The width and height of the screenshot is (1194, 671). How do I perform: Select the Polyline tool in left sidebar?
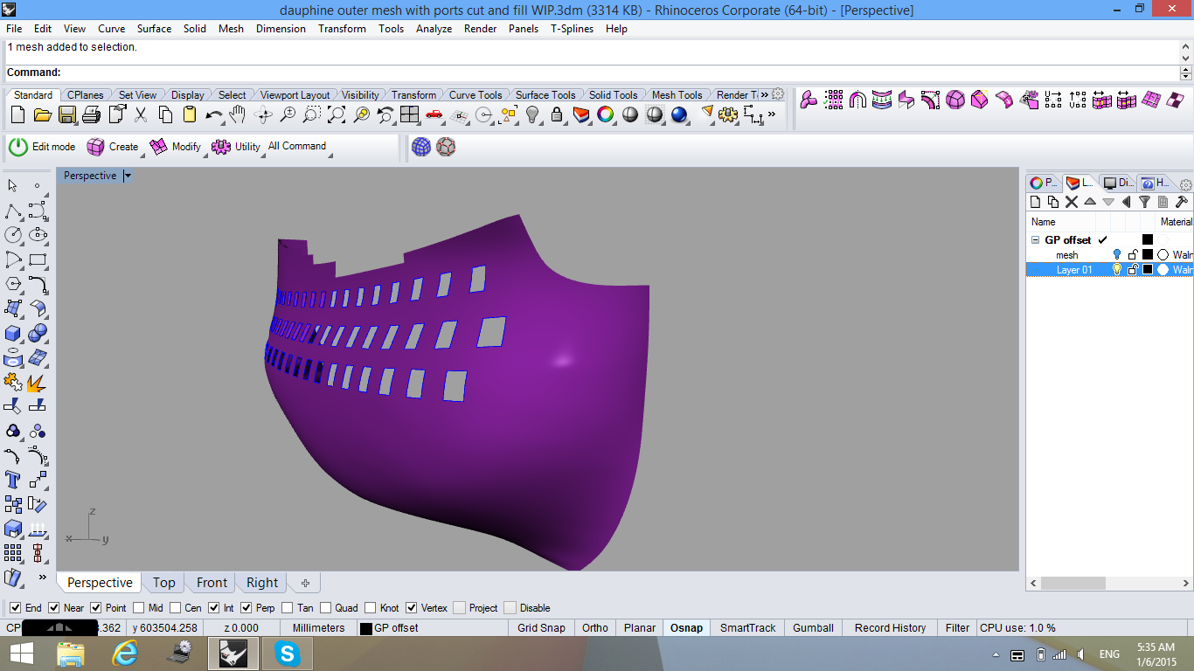(x=13, y=211)
